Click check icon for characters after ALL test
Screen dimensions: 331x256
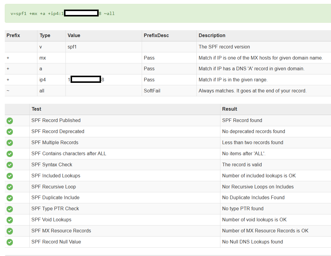pyautogui.click(x=10, y=154)
